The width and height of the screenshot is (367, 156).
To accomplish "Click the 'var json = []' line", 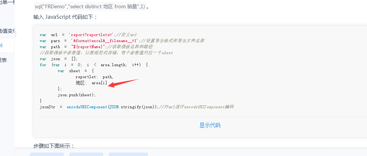I will (59, 59).
